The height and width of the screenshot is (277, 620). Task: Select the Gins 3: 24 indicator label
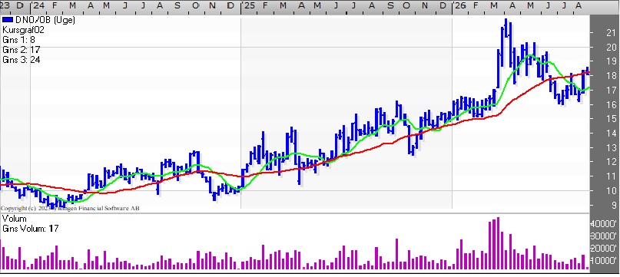[x=21, y=60]
